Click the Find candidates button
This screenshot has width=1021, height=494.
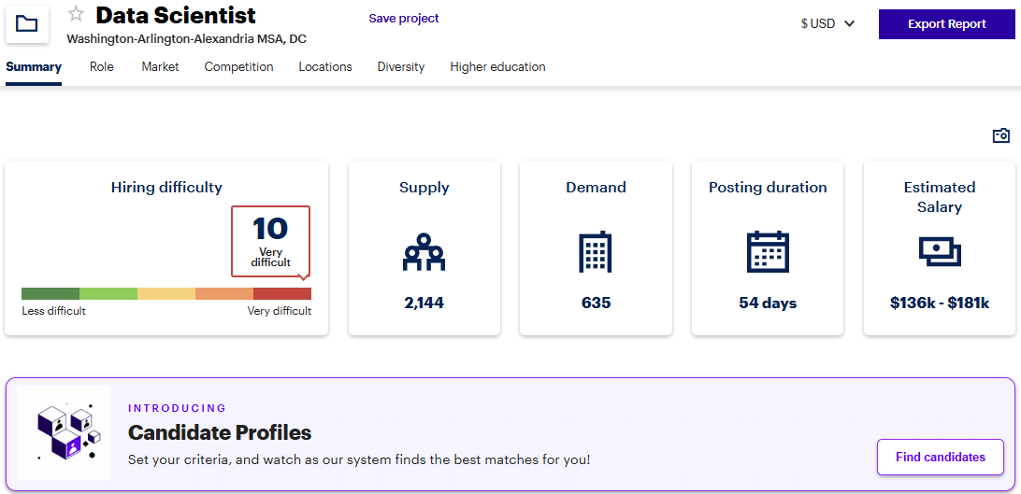click(940, 458)
